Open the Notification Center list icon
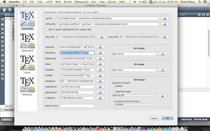 click(205, 2)
